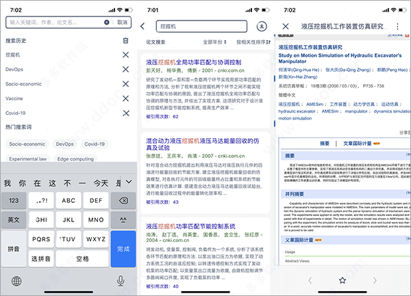
Task: Select the 挖掘机 history entry
Action: click(x=12, y=55)
